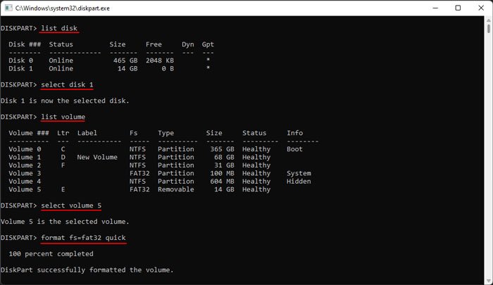Click the drive letter 'C'
This screenshot has width=493, height=285.
(x=63, y=149)
